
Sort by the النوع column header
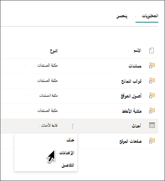tap(54, 51)
